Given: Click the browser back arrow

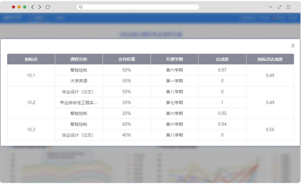Looking at the screenshot, I should [32, 7].
